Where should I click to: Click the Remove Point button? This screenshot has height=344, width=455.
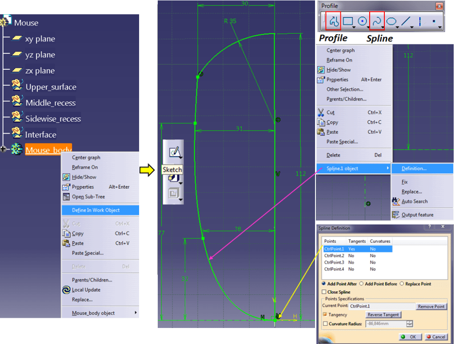tap(431, 306)
